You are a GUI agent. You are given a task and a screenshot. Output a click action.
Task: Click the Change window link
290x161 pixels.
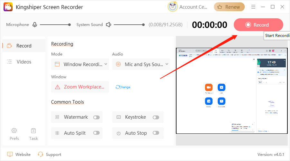[x=123, y=87]
